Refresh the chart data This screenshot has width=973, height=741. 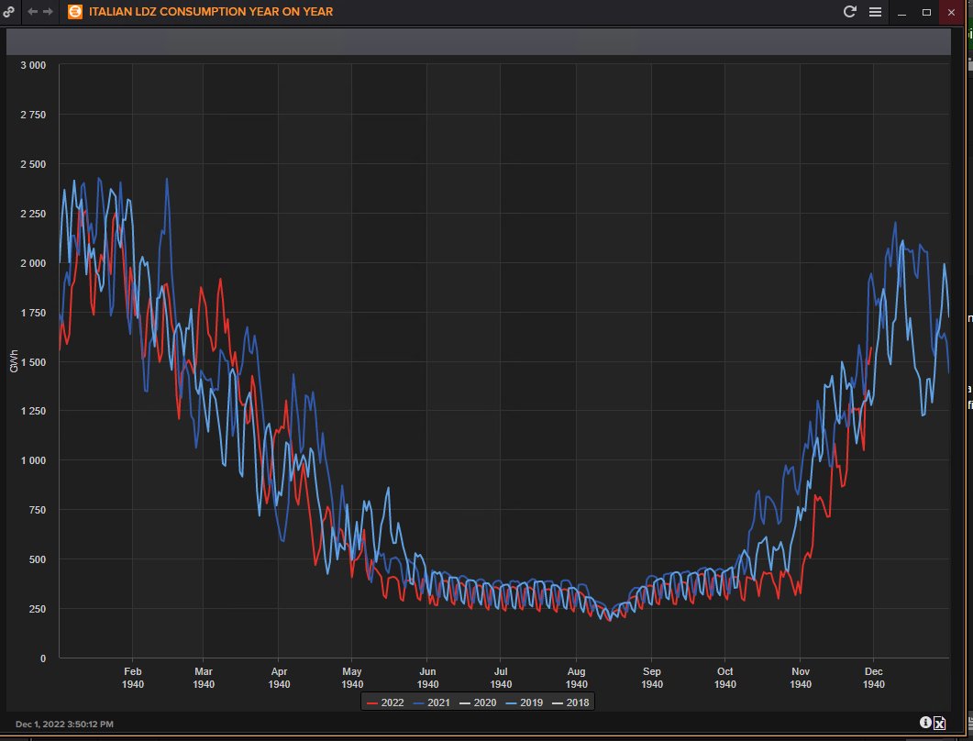click(850, 12)
